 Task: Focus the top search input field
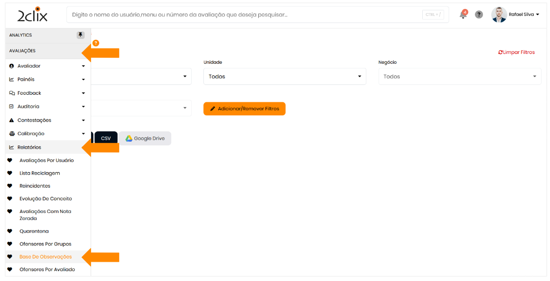[244, 15]
